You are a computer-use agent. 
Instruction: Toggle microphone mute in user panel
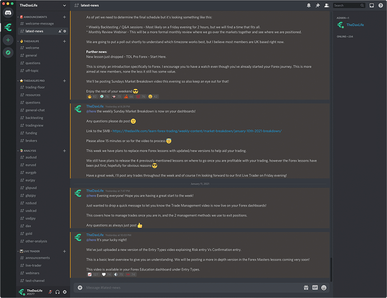point(51,292)
